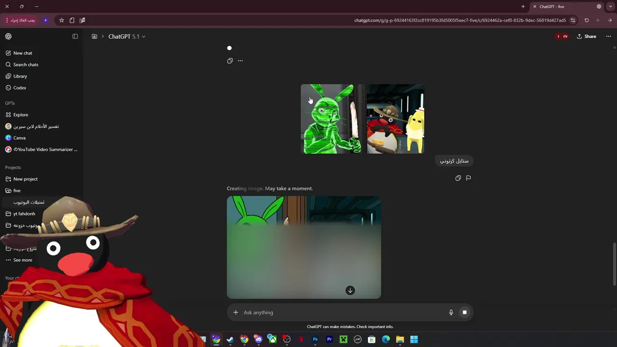Open Microsoft Store from the taskbar

point(372,339)
